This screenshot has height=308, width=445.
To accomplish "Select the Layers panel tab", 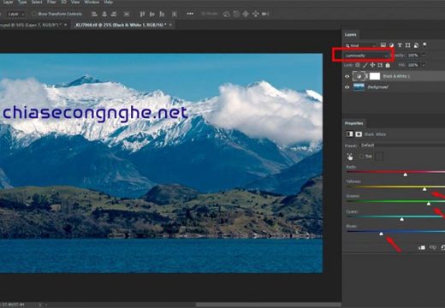I will [x=351, y=35].
